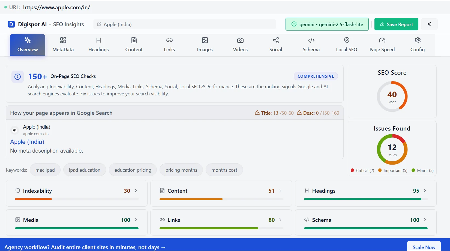Open the Page Speed gauge icon
This screenshot has width=450, height=251.
point(382,40)
